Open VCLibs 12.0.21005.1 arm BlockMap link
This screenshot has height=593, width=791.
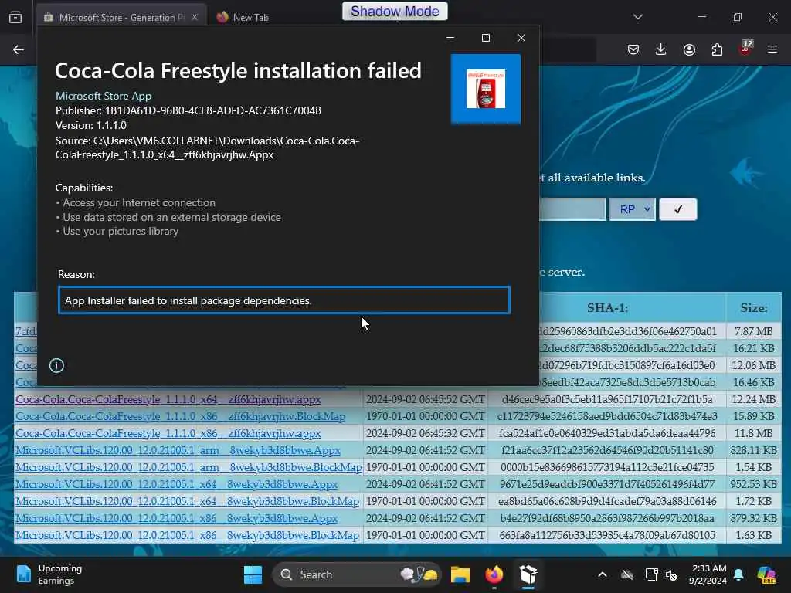(x=188, y=467)
